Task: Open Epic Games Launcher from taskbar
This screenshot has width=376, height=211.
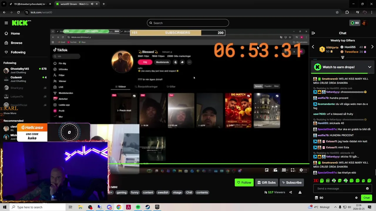Action: [x=157, y=207]
